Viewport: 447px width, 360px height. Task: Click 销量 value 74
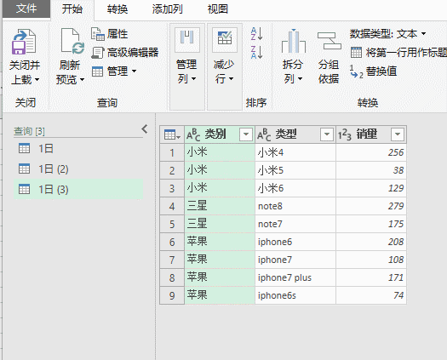pos(371,295)
